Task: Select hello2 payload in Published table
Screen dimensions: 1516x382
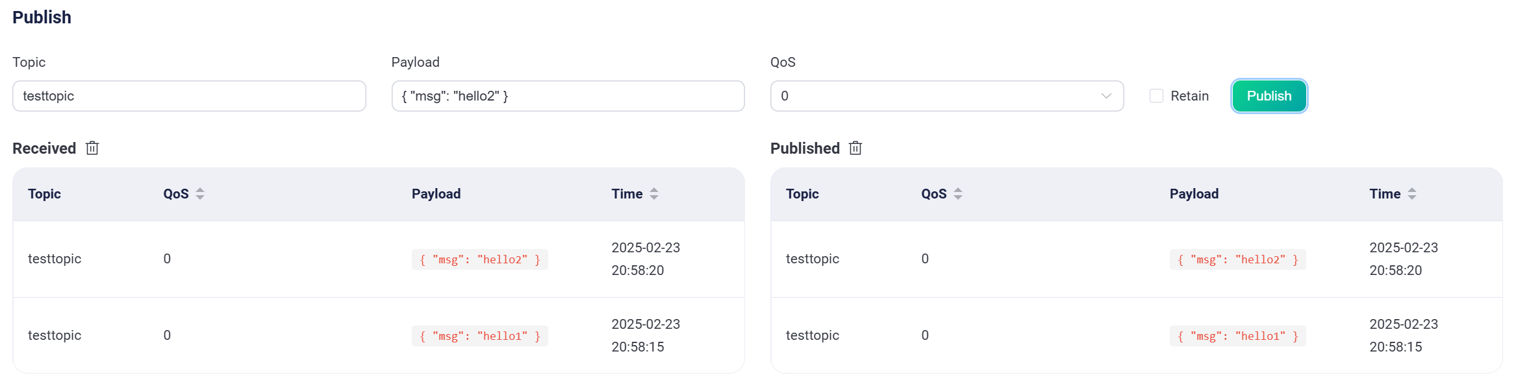Action: tap(1238, 259)
